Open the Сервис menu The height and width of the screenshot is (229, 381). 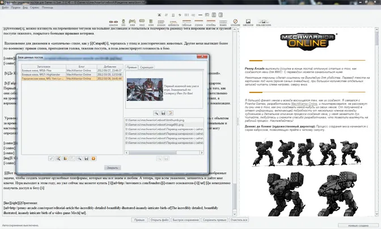(35, 8)
